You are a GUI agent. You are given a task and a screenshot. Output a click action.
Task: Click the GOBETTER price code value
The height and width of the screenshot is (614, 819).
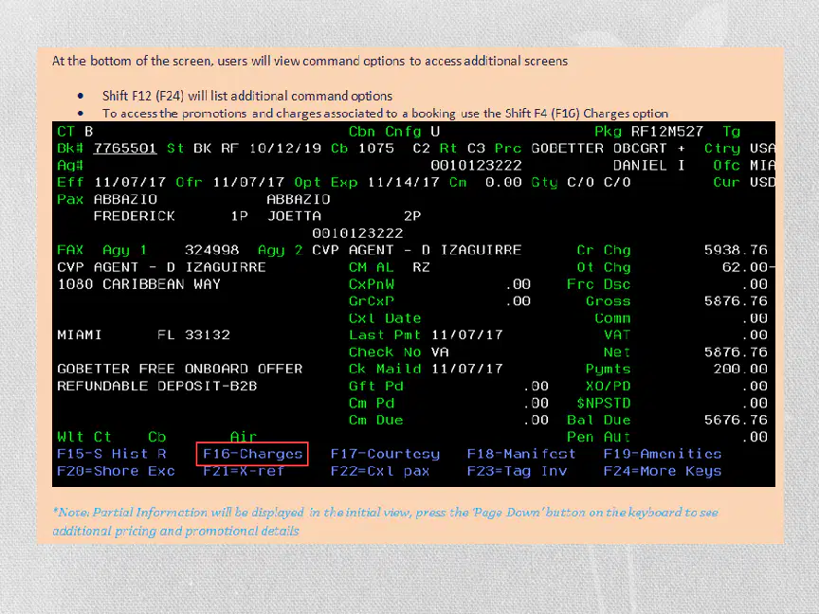click(x=567, y=148)
